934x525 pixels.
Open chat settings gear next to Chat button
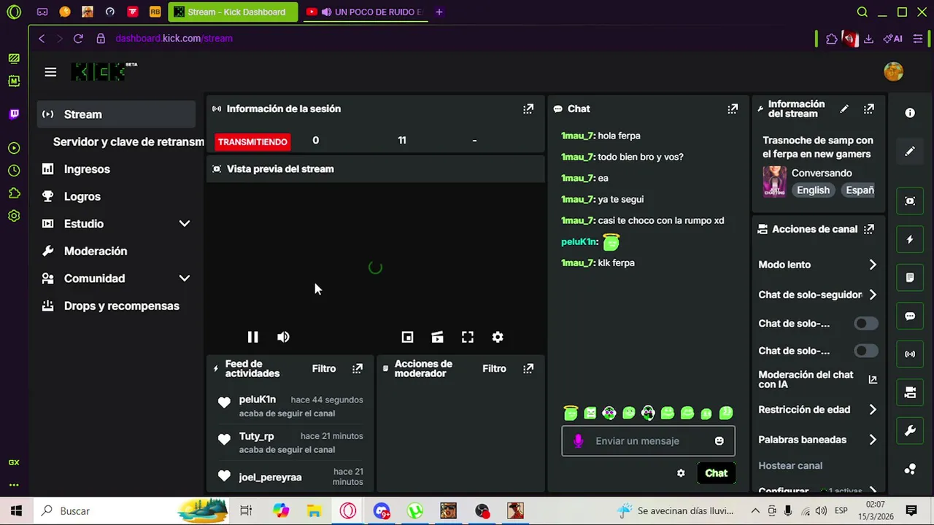click(x=681, y=473)
